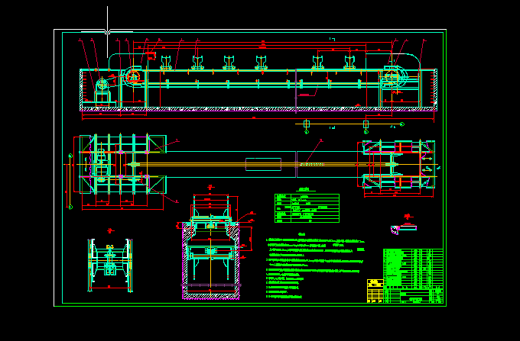Select the hatched floor strip under the elevation
This screenshot has width=520, height=341.
[258, 109]
